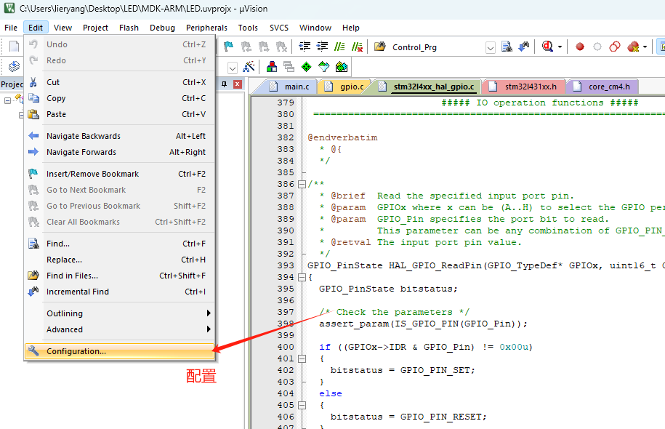Click the kill all breakpoints icon

633,47
